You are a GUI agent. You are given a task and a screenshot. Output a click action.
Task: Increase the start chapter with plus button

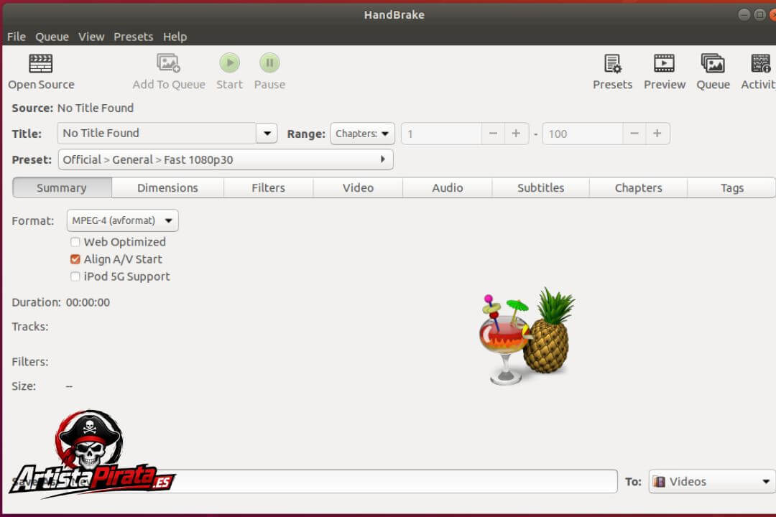(516, 134)
